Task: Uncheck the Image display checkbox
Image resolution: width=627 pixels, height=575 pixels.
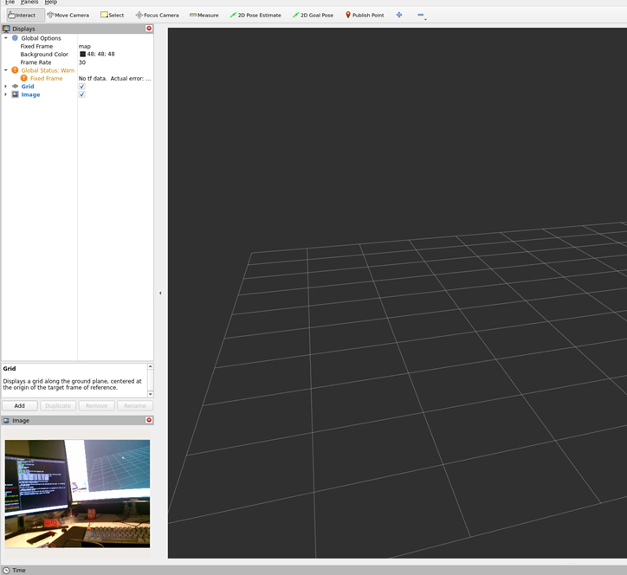Action: 81,94
